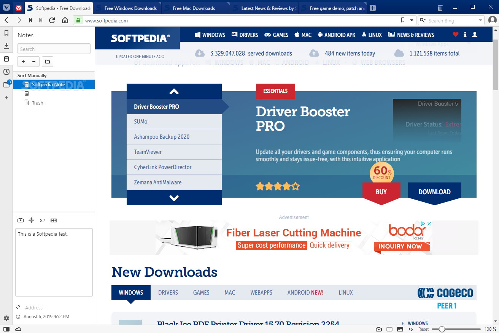This screenshot has height=333, width=499.
Task: Go to the home page
Action: [65, 20]
